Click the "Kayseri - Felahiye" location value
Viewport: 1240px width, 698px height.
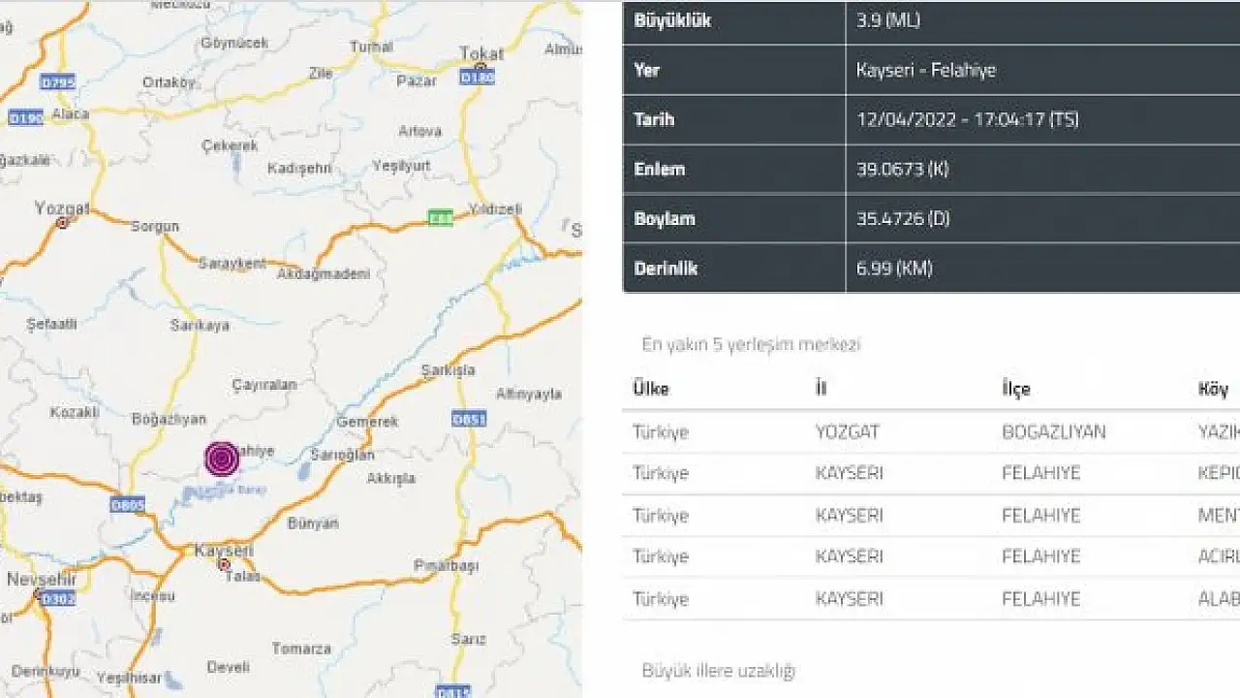click(926, 70)
